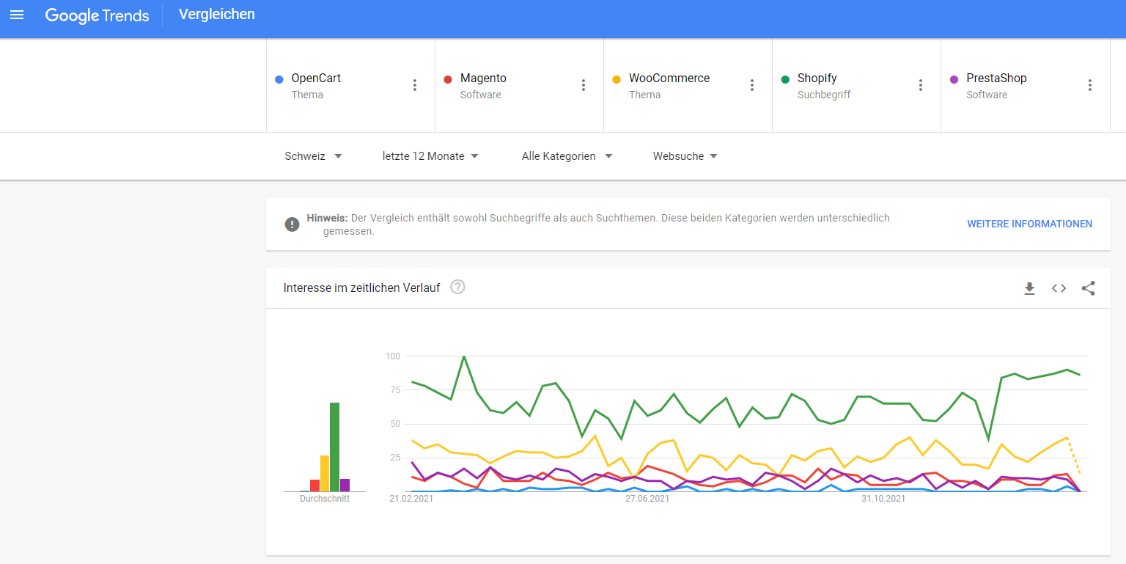Open the Alle Kategorien dropdown

pos(567,156)
